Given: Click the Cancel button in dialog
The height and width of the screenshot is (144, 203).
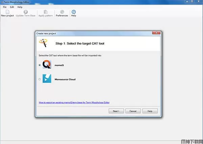Looking at the screenshot, I should coord(133,111).
